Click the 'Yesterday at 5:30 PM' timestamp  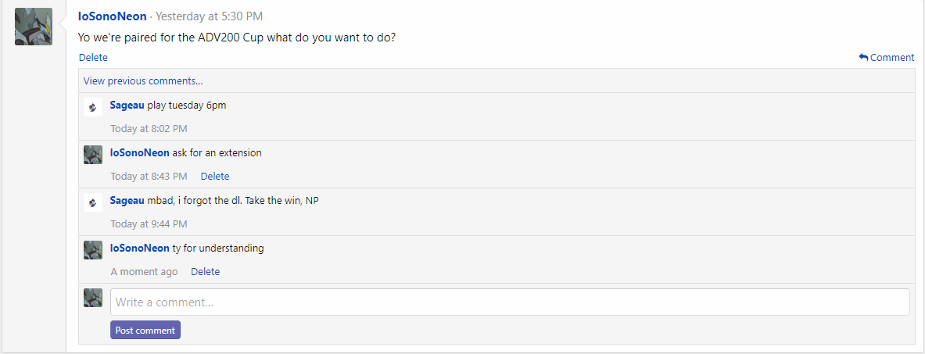210,16
